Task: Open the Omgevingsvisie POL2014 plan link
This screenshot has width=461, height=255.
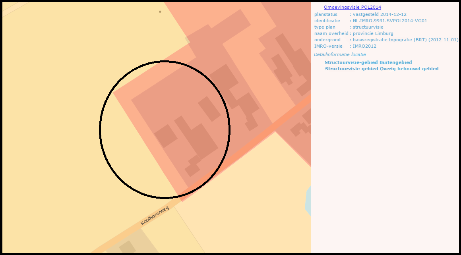Action: click(x=353, y=7)
